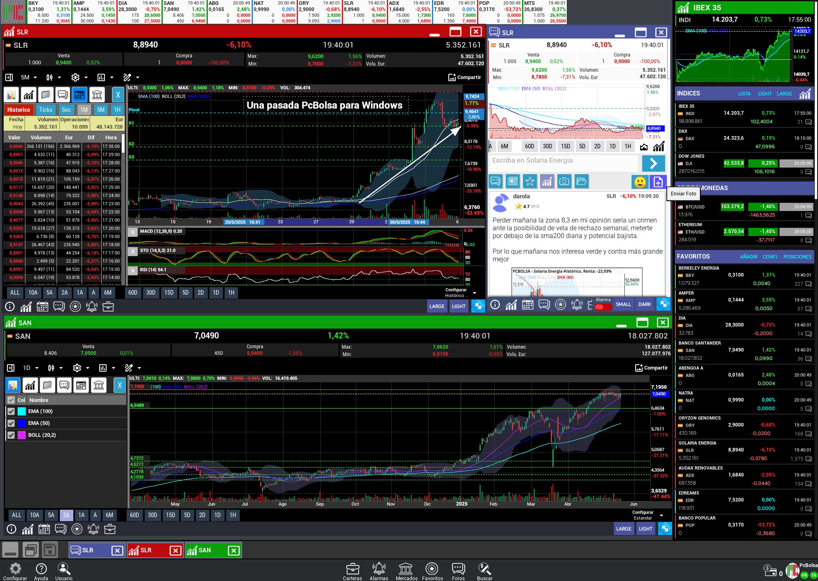Click POSICIONES in the FAVORITOS panel
The image size is (818, 581).
pyautogui.click(x=797, y=257)
